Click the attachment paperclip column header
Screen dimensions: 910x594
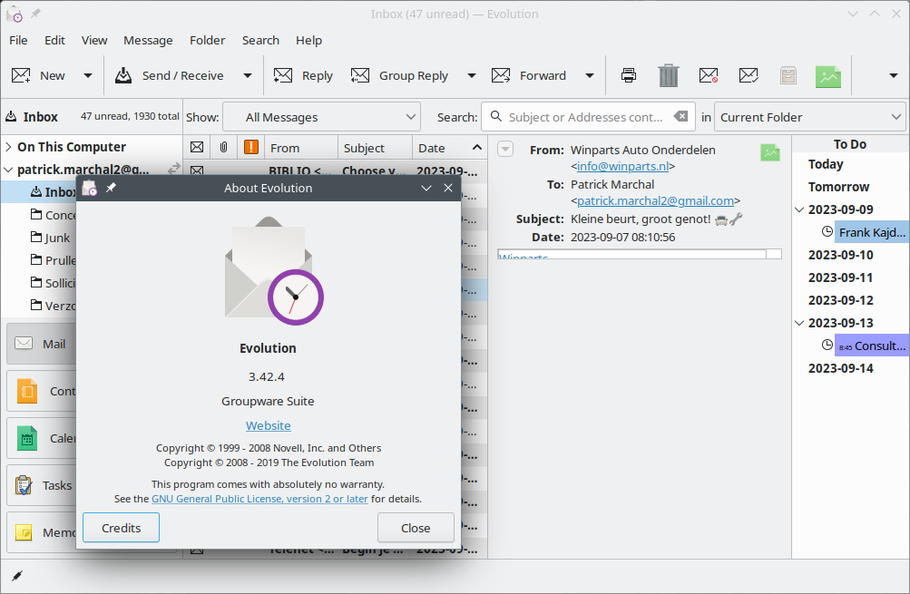223,147
